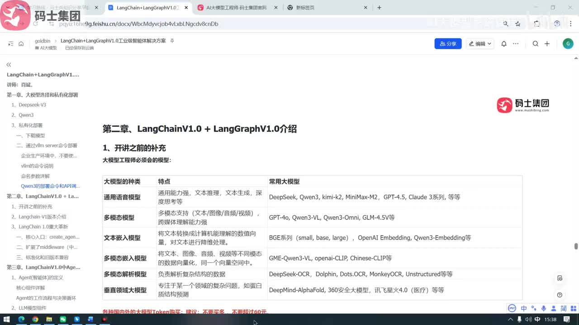Jump to 3、LangChain 1.0重大革新 outline item

pos(40,227)
